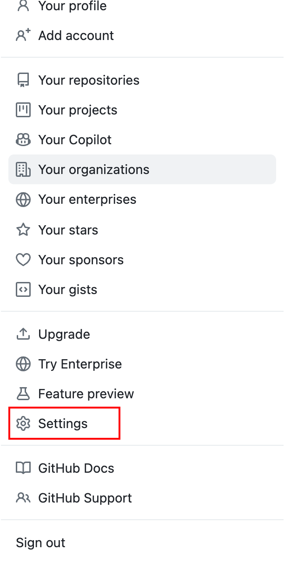This screenshot has width=291, height=563.
Task: Click the beaker Feature preview icon
Action: click(x=23, y=394)
